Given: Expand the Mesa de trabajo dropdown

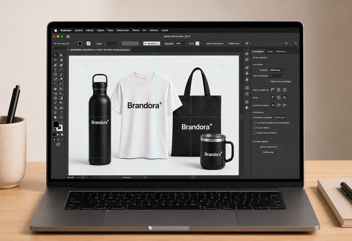Looking at the screenshot, I should tap(278, 76).
